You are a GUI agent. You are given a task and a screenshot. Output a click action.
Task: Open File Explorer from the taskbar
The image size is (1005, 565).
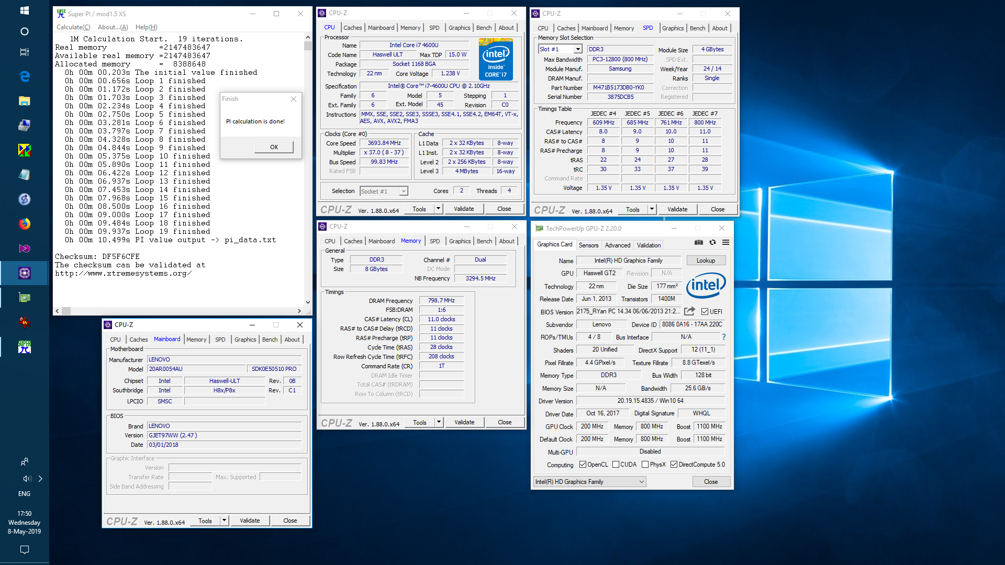click(x=24, y=101)
